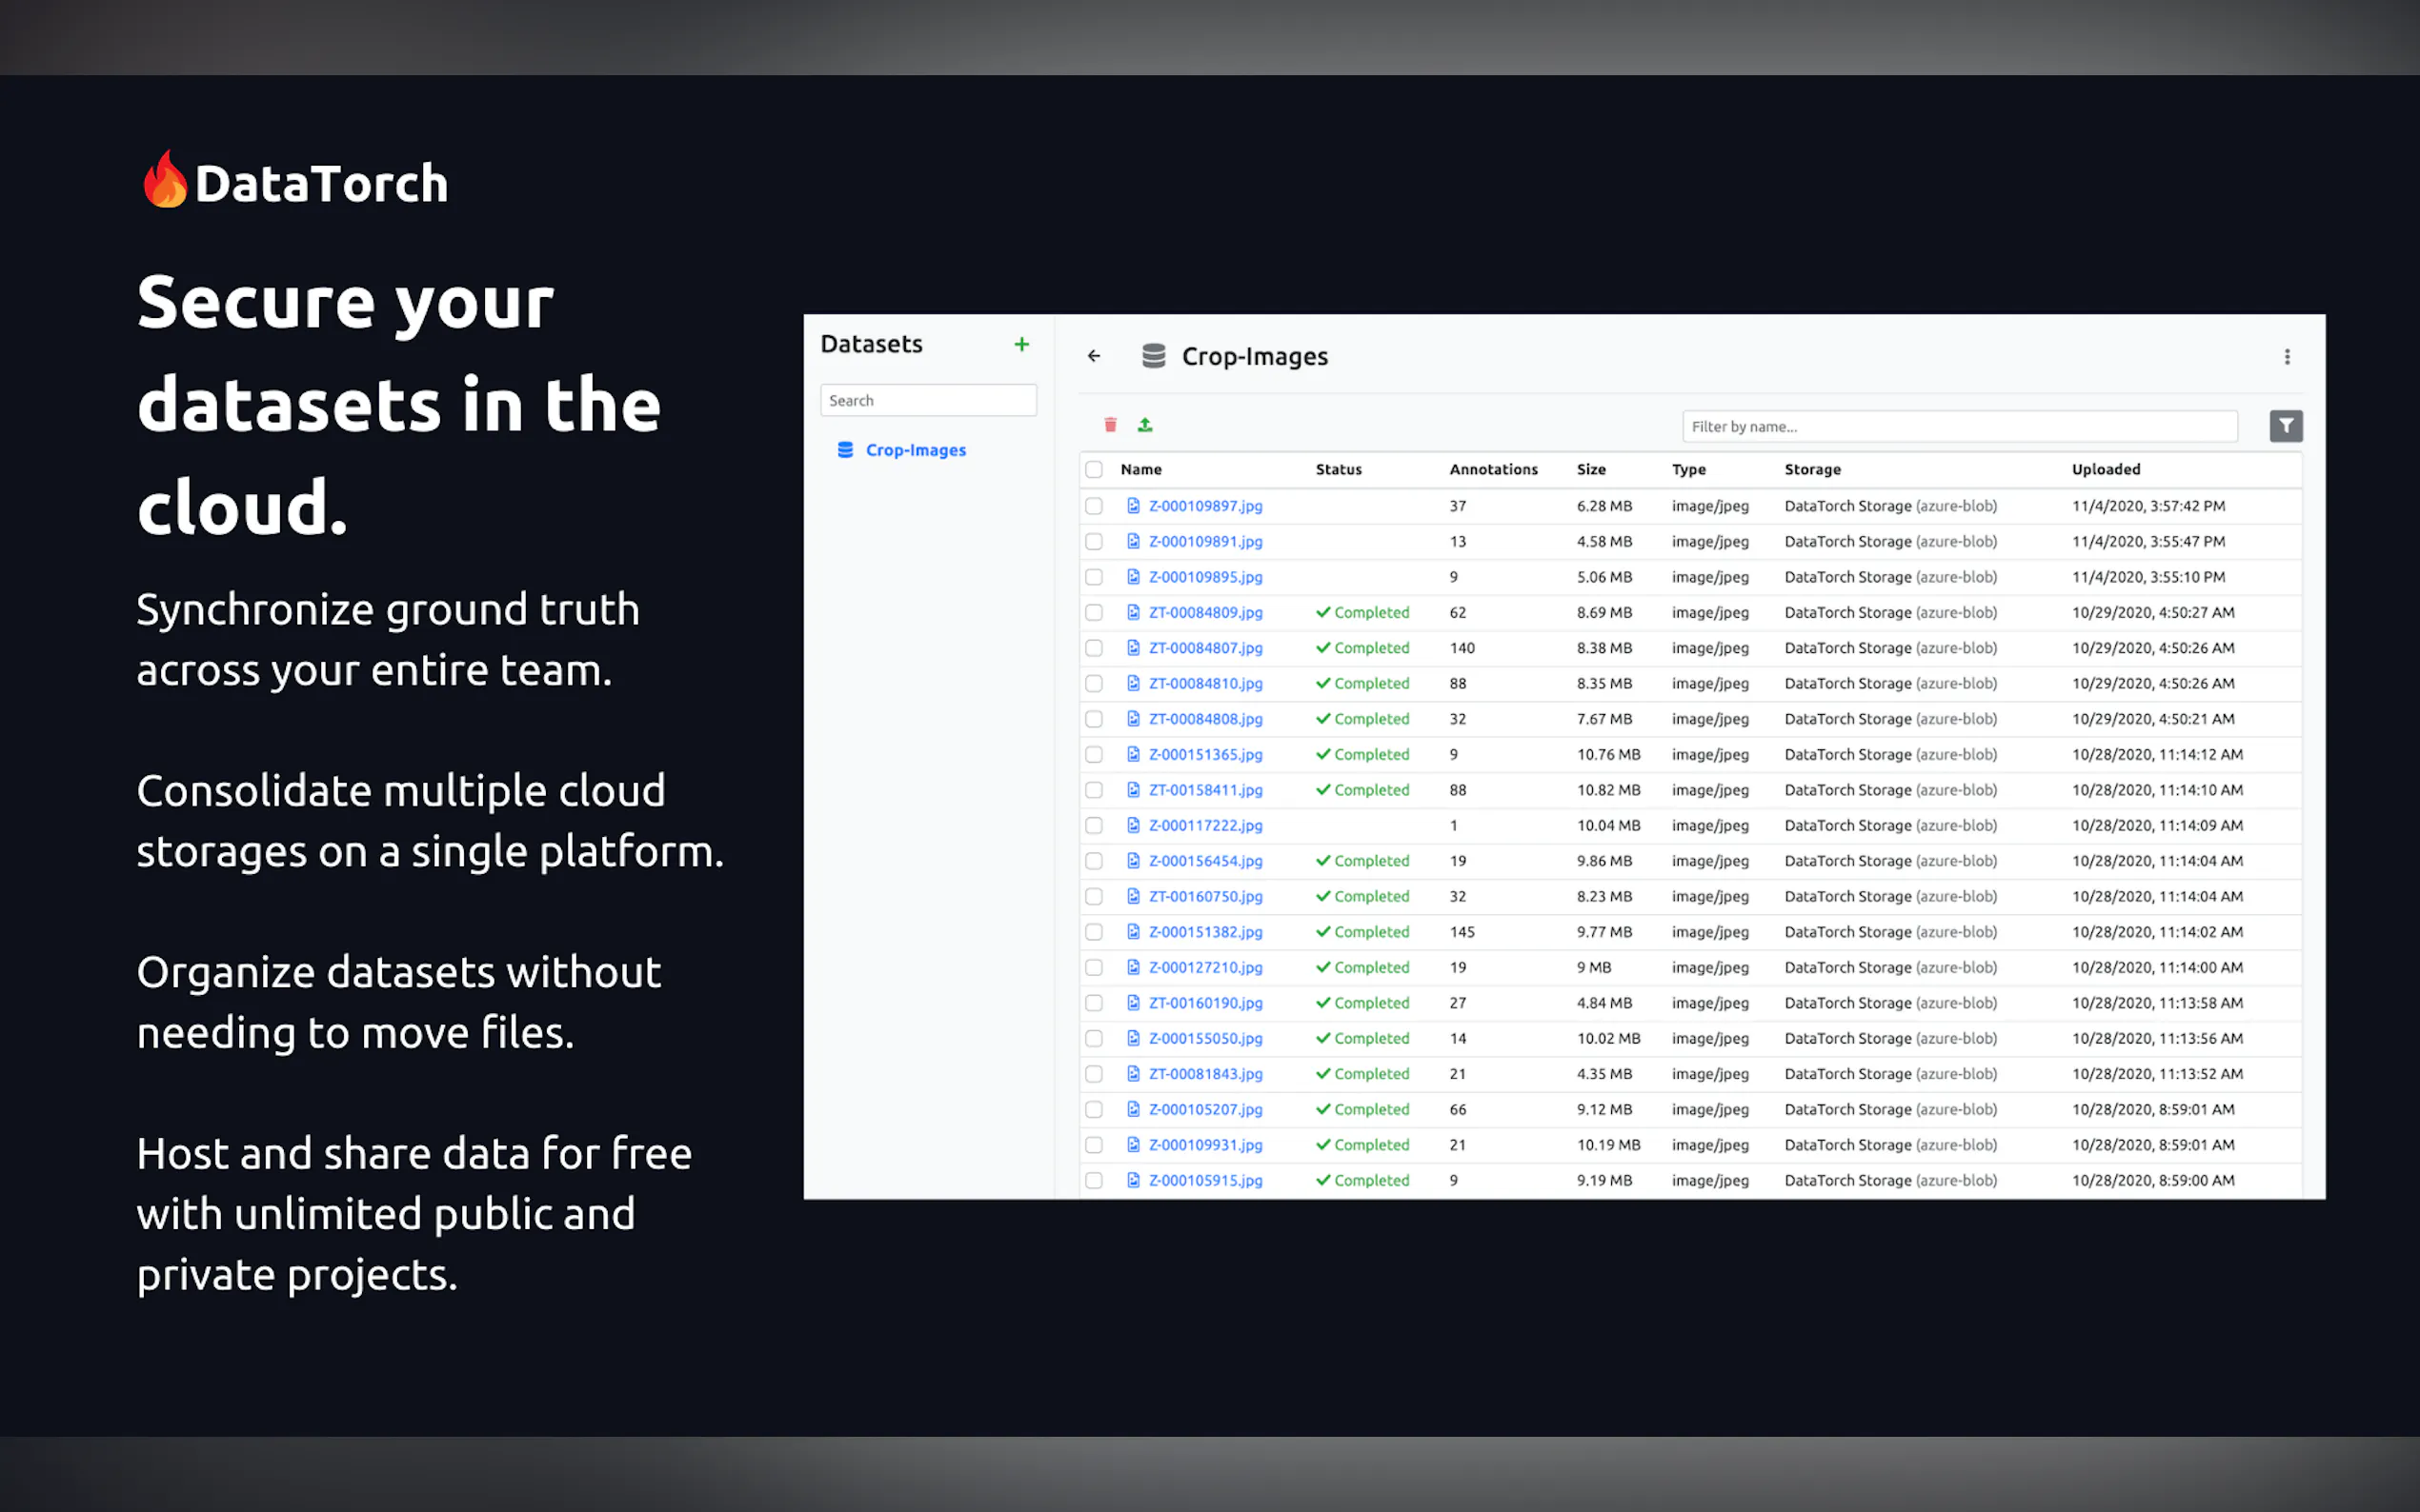Click file icon next to ZT-00084809.jpg
This screenshot has width=2420, height=1512.
click(x=1134, y=612)
